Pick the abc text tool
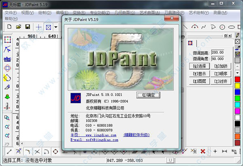Viewport: 243px width, 166px height. click(x=7, y=59)
